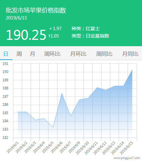Click the chart peak at 2019/6/15
This screenshot has width=142, height=162.
click(x=132, y=70)
